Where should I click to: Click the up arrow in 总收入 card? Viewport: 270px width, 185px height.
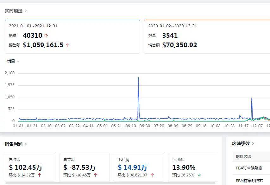pos(40,175)
